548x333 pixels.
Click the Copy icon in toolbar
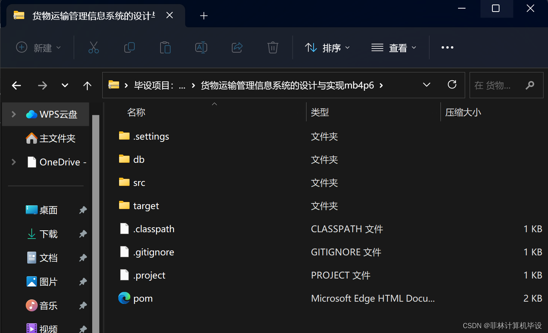(x=129, y=48)
